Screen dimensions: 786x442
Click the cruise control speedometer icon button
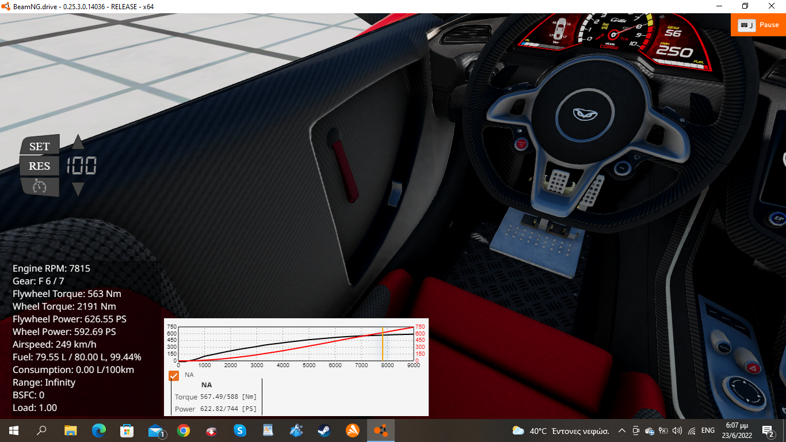[40, 186]
